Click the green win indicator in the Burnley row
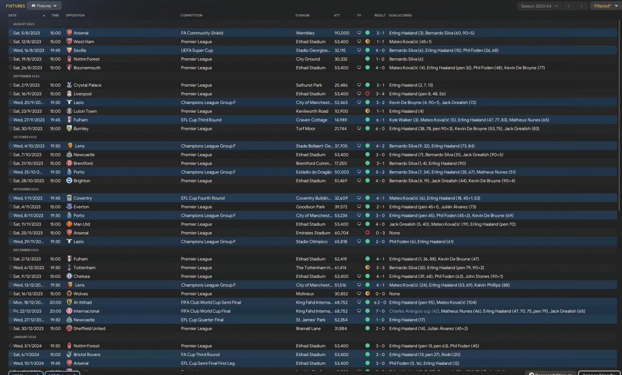The width and height of the screenshot is (622, 375). (x=367, y=129)
